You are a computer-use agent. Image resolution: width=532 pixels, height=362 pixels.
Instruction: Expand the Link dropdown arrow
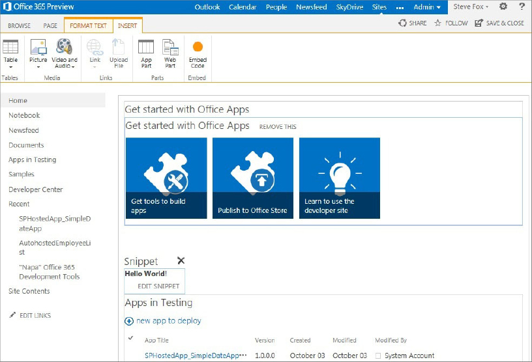pyautogui.click(x=95, y=67)
